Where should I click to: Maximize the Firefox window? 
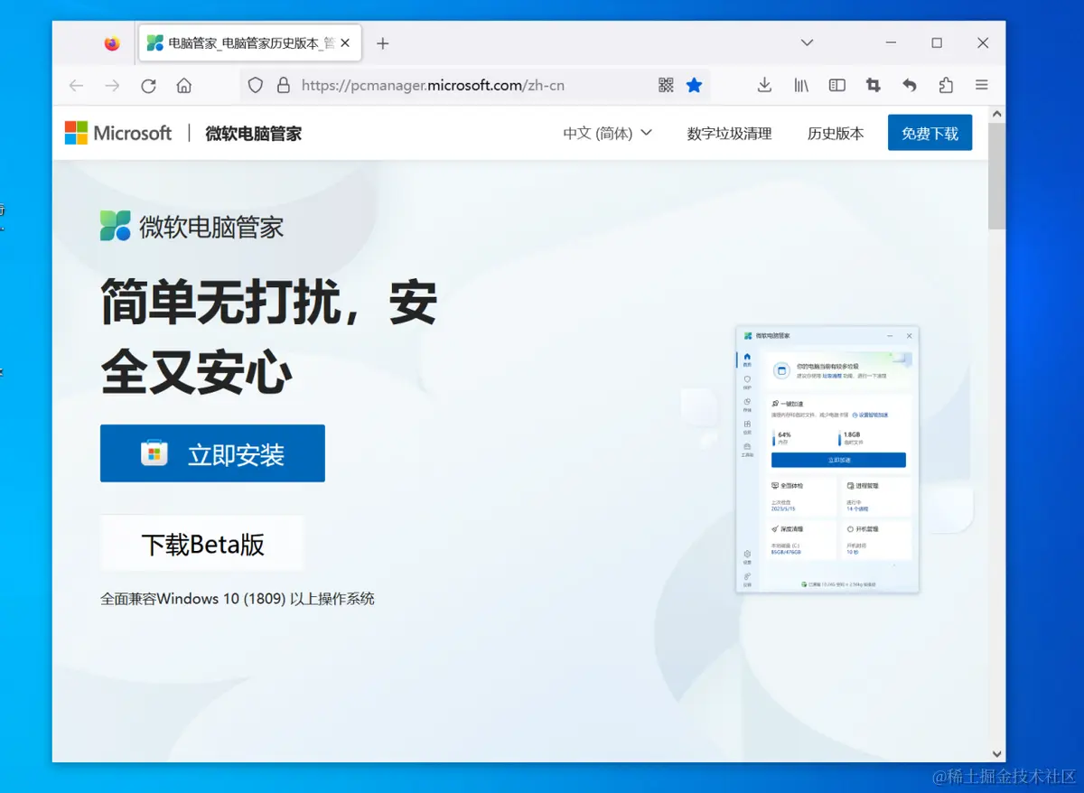(x=937, y=42)
